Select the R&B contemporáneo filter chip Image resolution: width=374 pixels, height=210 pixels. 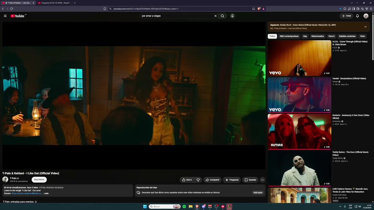pos(289,36)
